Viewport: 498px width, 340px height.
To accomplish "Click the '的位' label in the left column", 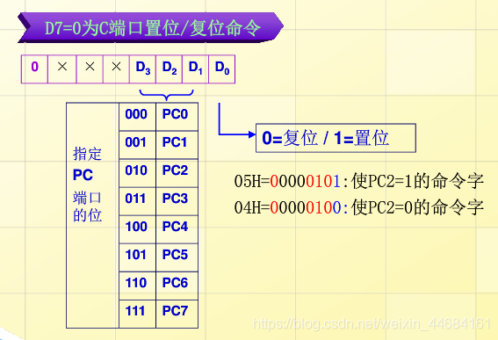I will click(x=87, y=215).
